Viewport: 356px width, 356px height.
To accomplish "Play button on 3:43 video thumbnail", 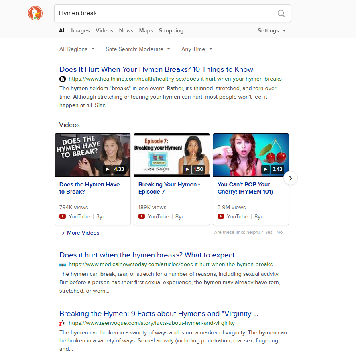I will click(265, 169).
